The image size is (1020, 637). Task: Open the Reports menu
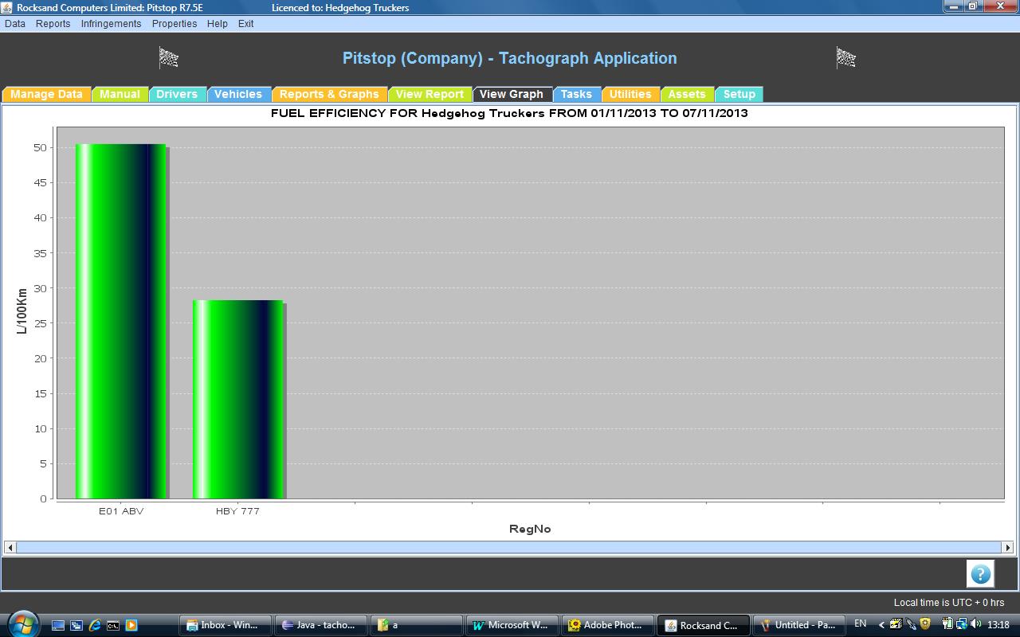tap(53, 24)
